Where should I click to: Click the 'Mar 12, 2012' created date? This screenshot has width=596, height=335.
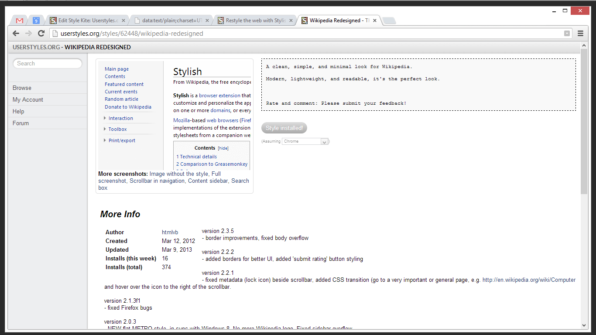pyautogui.click(x=178, y=241)
